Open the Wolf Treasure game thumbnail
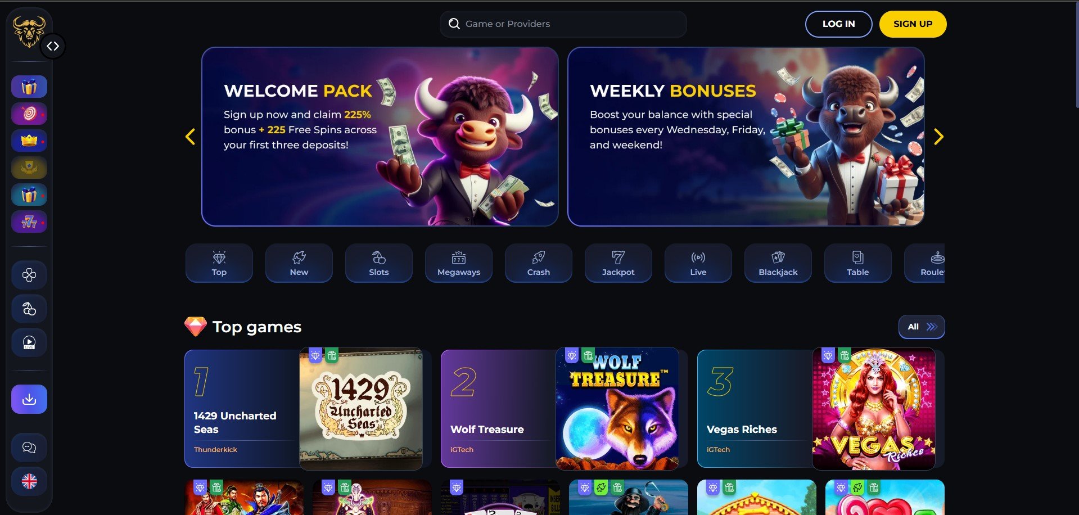This screenshot has height=515, width=1079. coord(617,409)
